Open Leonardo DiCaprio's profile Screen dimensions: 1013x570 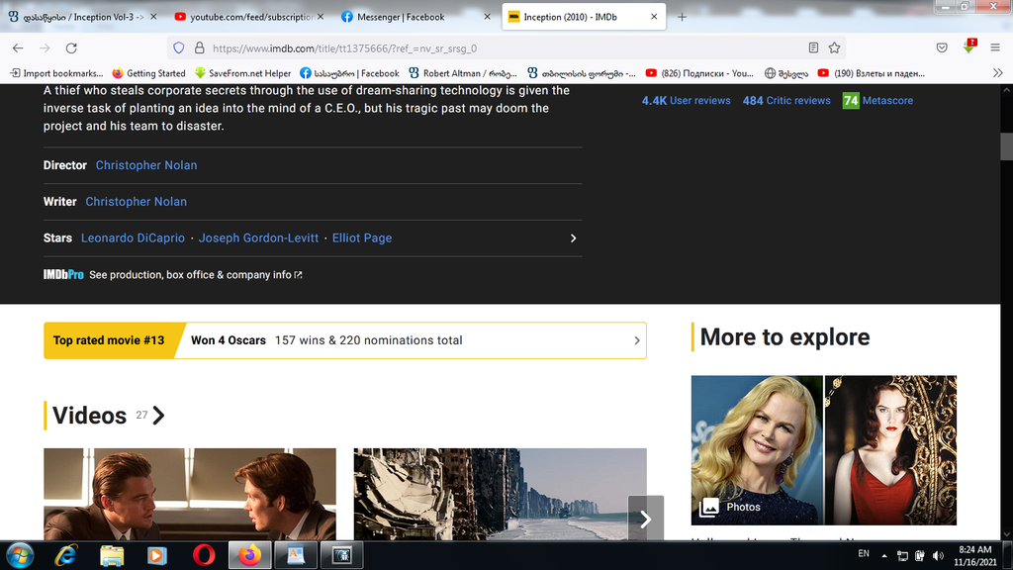pyautogui.click(x=134, y=237)
